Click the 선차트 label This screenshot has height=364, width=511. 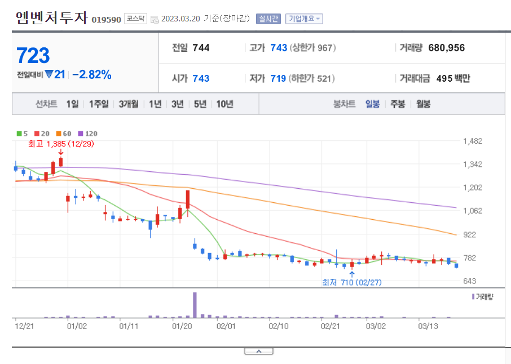[x=46, y=104]
